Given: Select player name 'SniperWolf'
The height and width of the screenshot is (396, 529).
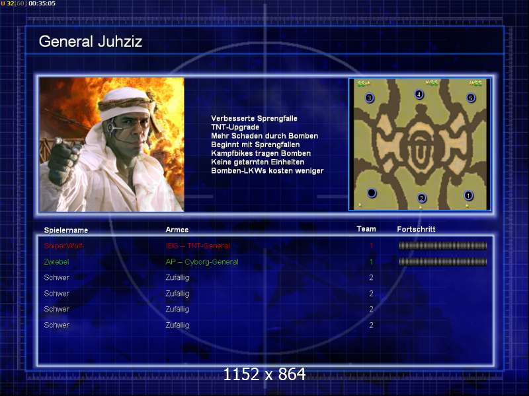Looking at the screenshot, I should [x=63, y=246].
